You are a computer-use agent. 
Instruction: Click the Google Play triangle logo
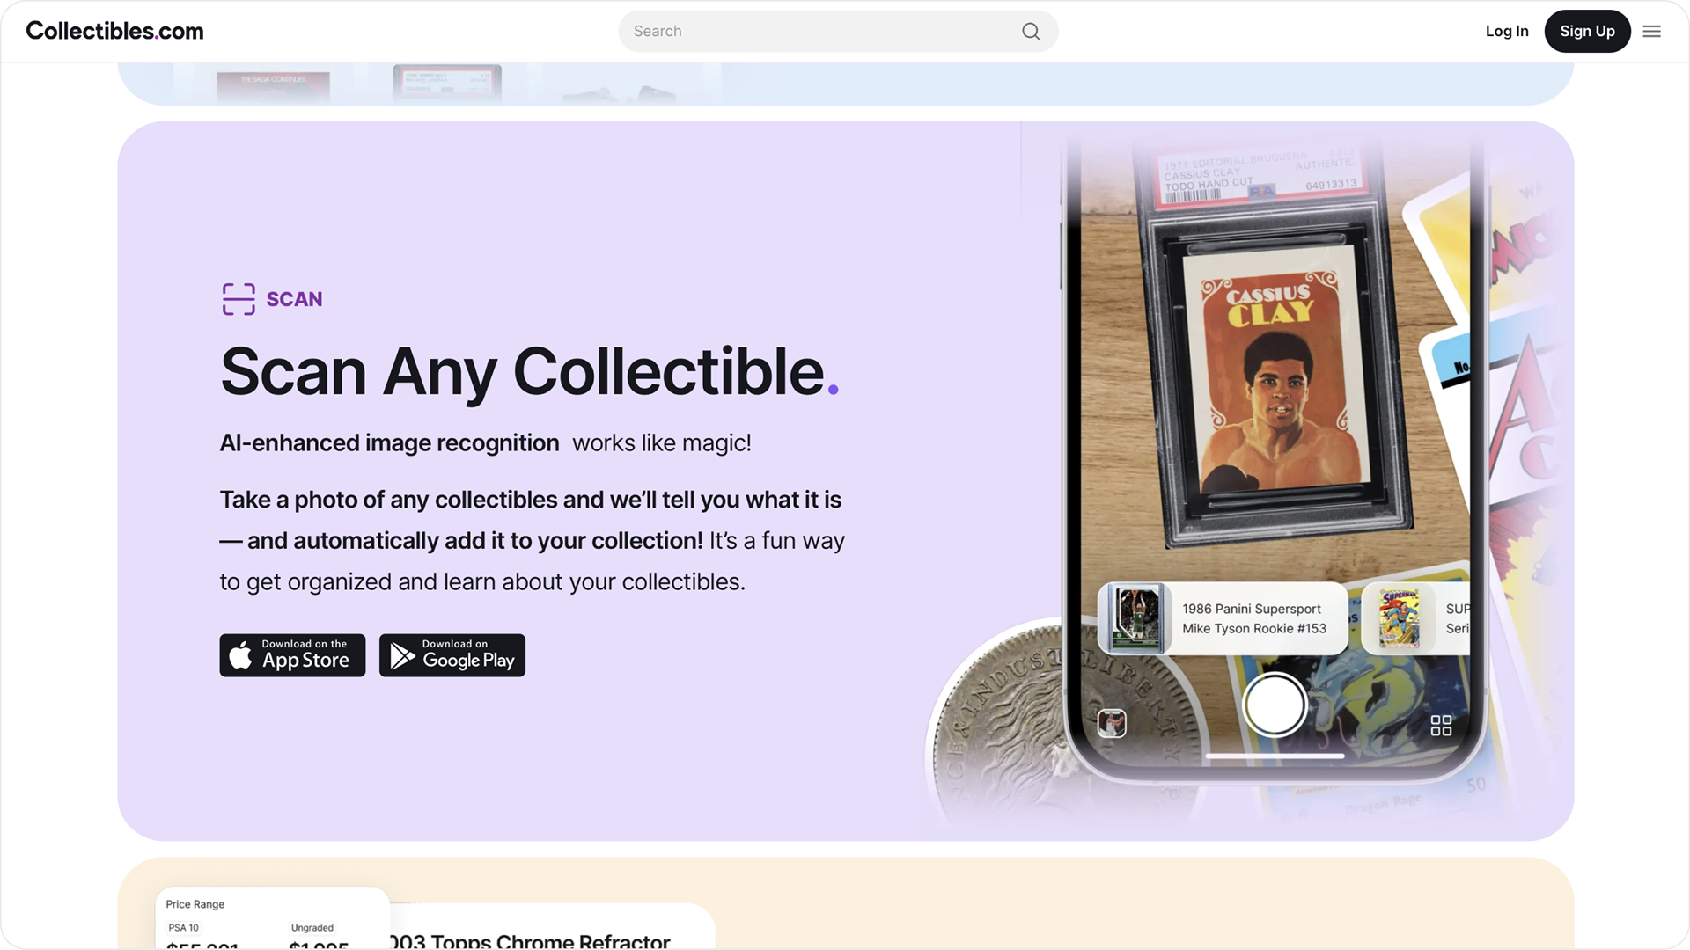pyautogui.click(x=402, y=656)
